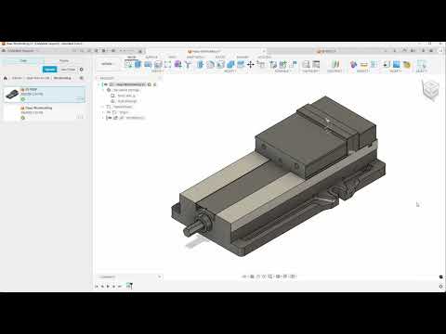
Task: Open the Data tab in data panel
Action: pos(23,60)
